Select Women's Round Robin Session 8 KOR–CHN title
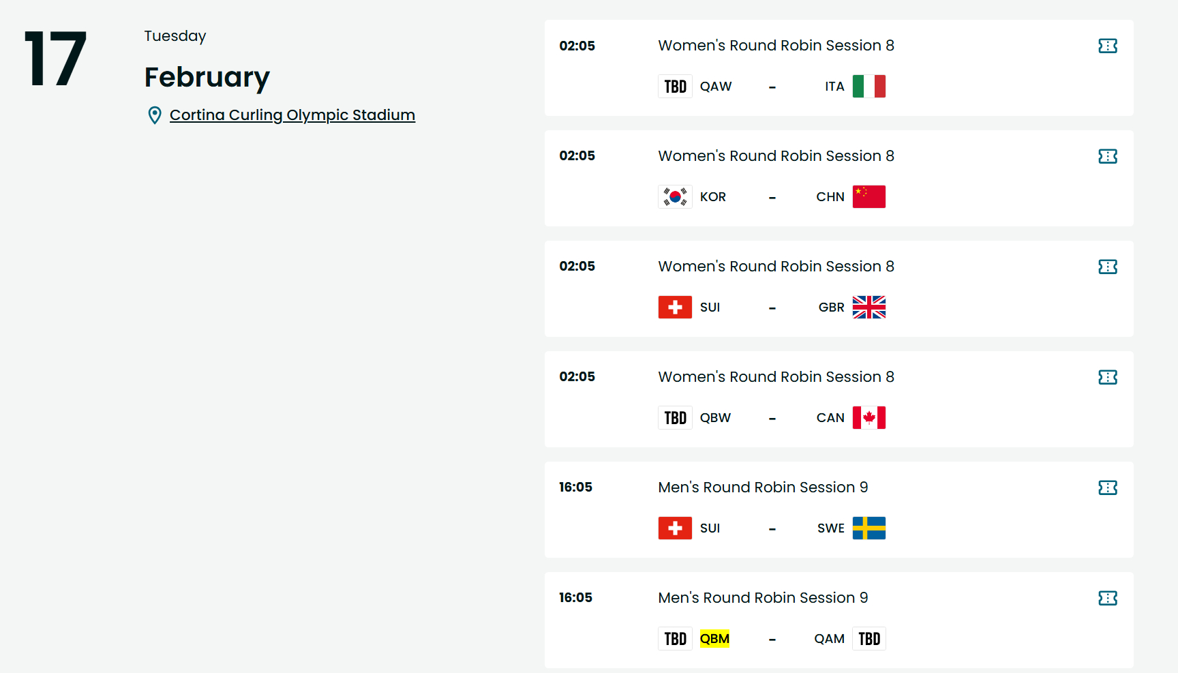 point(776,156)
